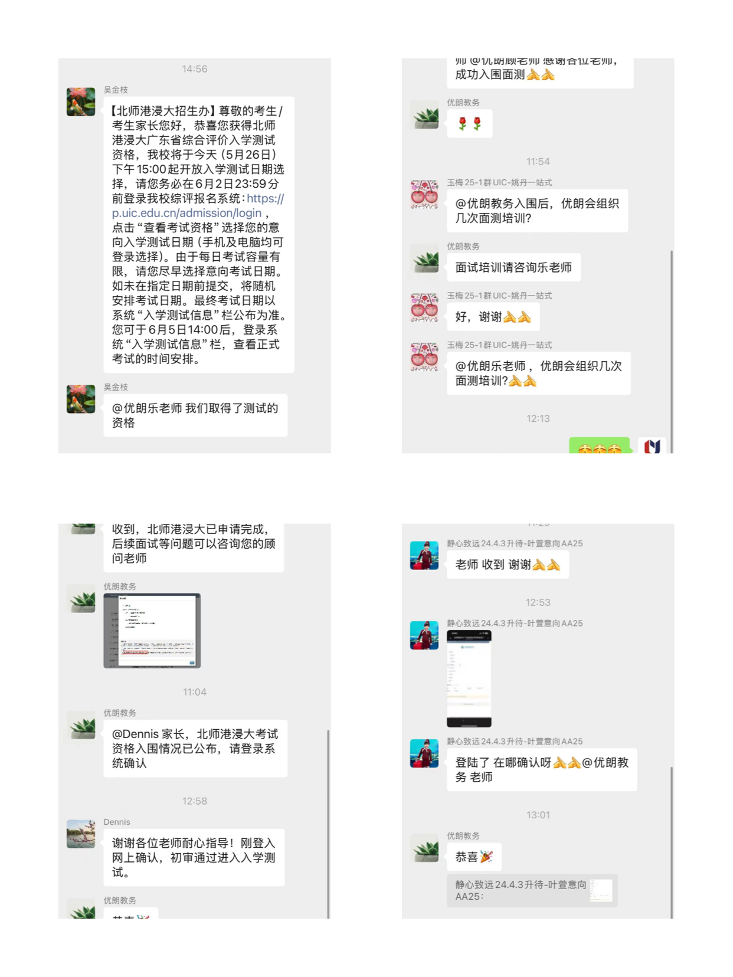The image size is (733, 977).
Task: Open the document screenshot thumbnail from 优朗教务
Action: [x=152, y=631]
